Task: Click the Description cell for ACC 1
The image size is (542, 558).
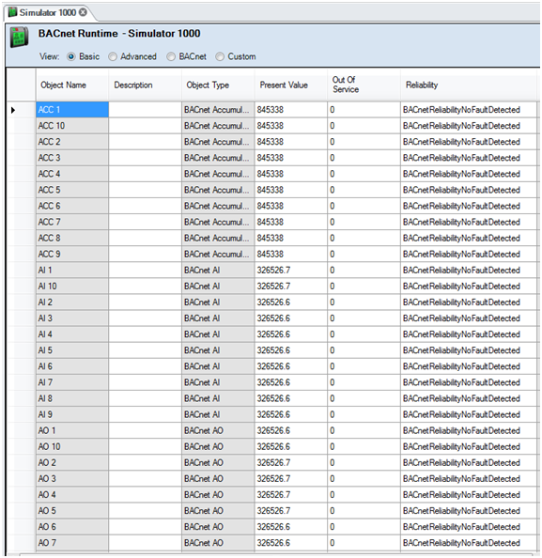Action: click(146, 110)
